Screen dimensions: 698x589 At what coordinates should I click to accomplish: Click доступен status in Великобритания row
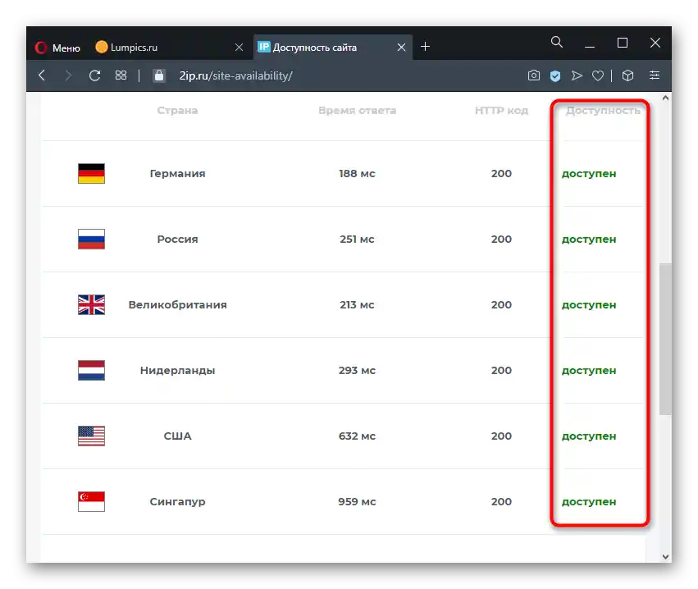click(588, 305)
